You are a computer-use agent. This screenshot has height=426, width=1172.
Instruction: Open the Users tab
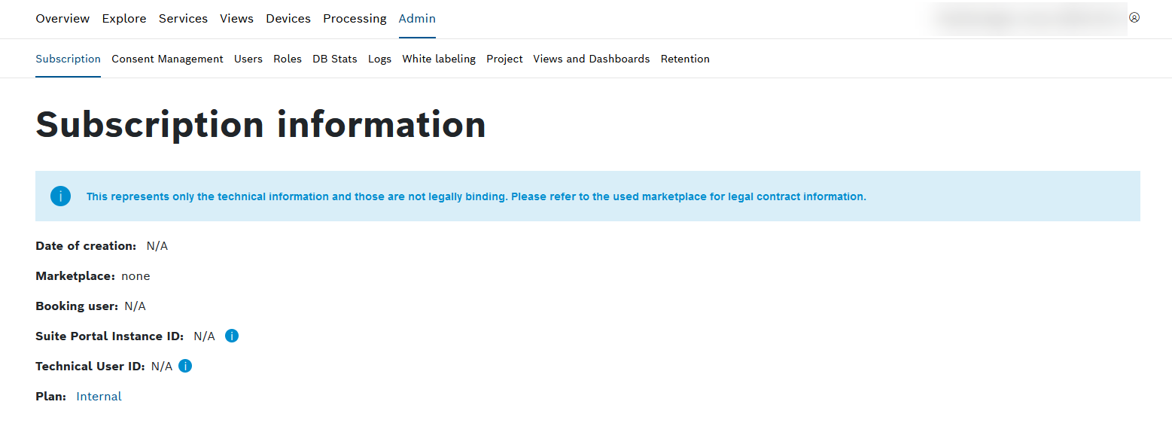[x=248, y=59]
